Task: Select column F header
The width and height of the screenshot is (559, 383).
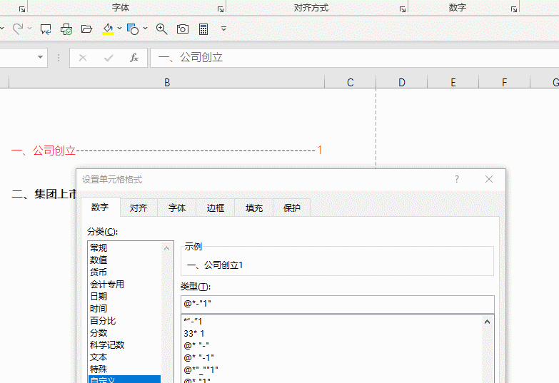Action: tap(505, 82)
